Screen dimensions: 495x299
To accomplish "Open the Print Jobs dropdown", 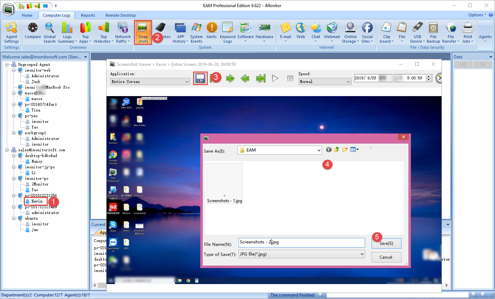I will click(468, 39).
